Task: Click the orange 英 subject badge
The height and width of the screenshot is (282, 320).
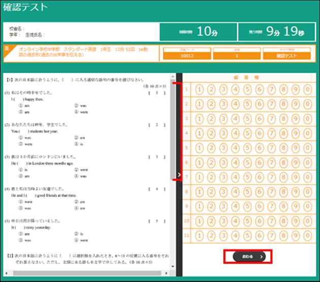Action: click(7, 50)
